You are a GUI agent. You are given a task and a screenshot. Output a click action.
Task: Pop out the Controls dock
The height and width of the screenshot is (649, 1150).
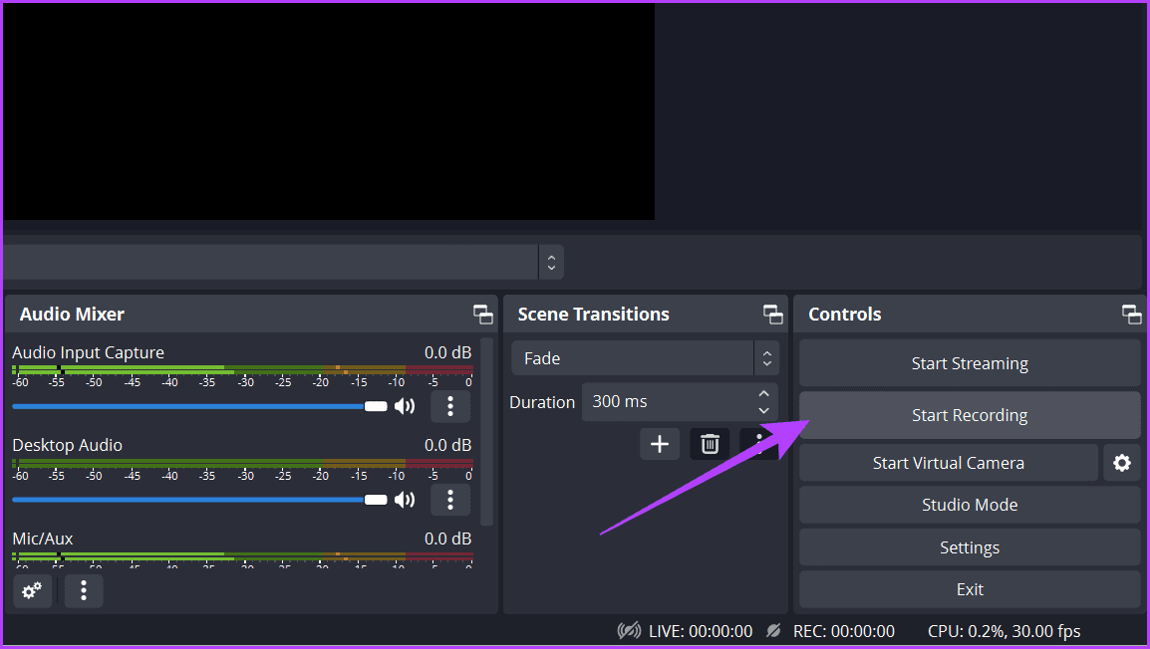click(1131, 315)
